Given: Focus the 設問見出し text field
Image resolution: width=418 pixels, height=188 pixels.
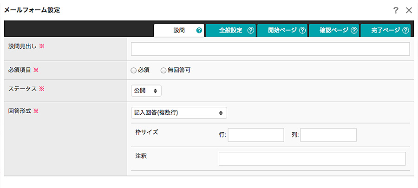Looking at the screenshot, I should [x=270, y=49].
